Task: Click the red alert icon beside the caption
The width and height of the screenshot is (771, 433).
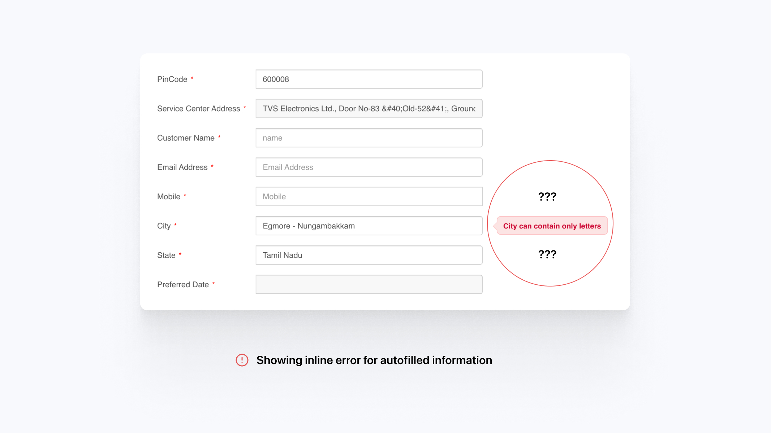Action: click(x=242, y=360)
